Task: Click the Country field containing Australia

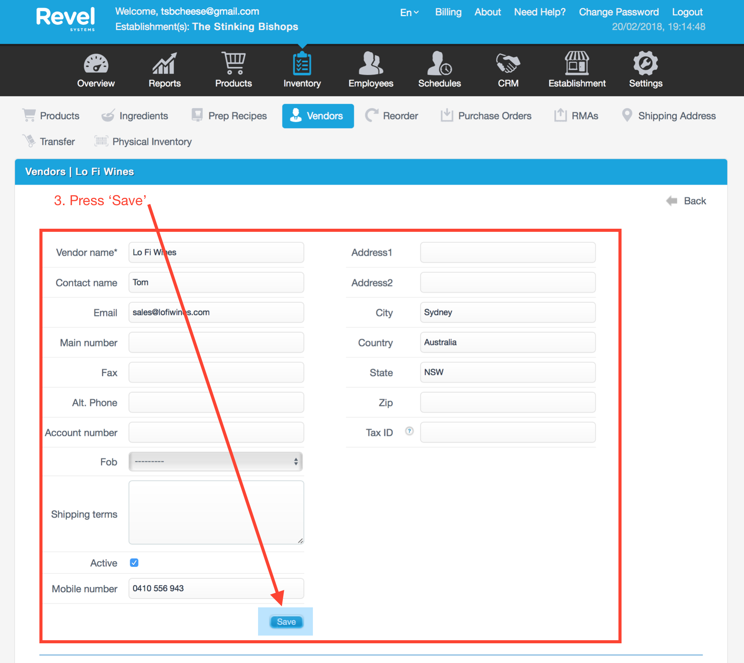Action: coord(508,342)
